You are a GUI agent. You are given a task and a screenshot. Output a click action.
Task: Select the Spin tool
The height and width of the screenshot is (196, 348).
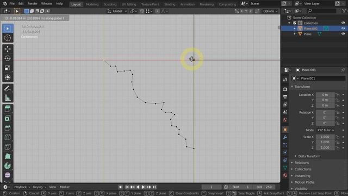tap(8, 166)
